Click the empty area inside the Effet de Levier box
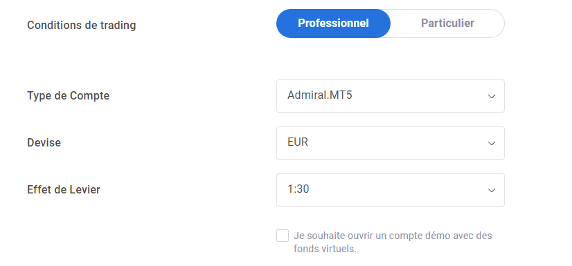The image size is (572, 266). click(x=397, y=190)
